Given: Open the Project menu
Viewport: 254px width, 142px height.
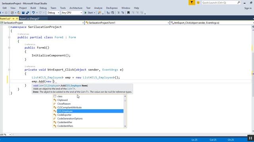Looking at the screenshot, I should pos(23,8).
